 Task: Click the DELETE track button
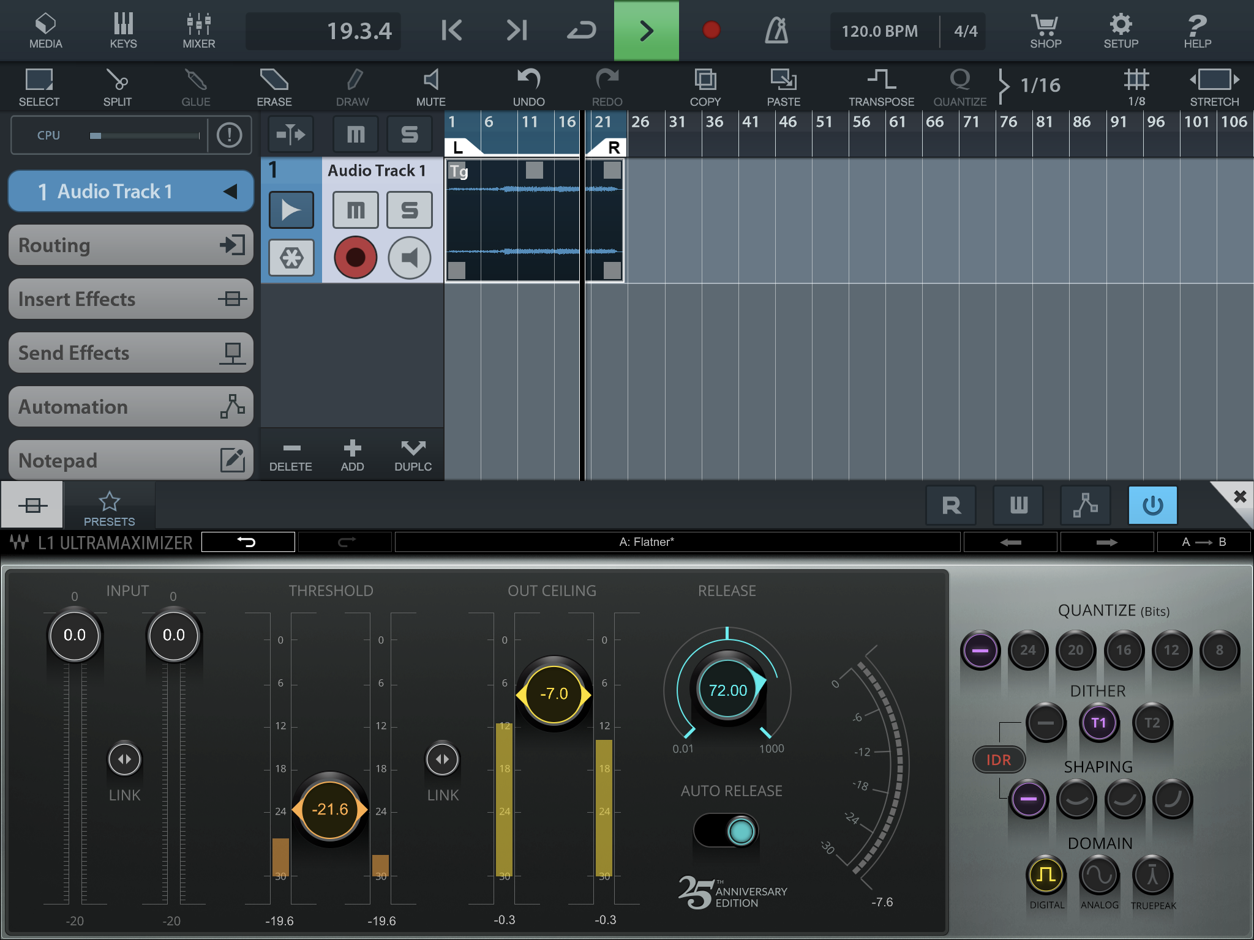tap(291, 456)
